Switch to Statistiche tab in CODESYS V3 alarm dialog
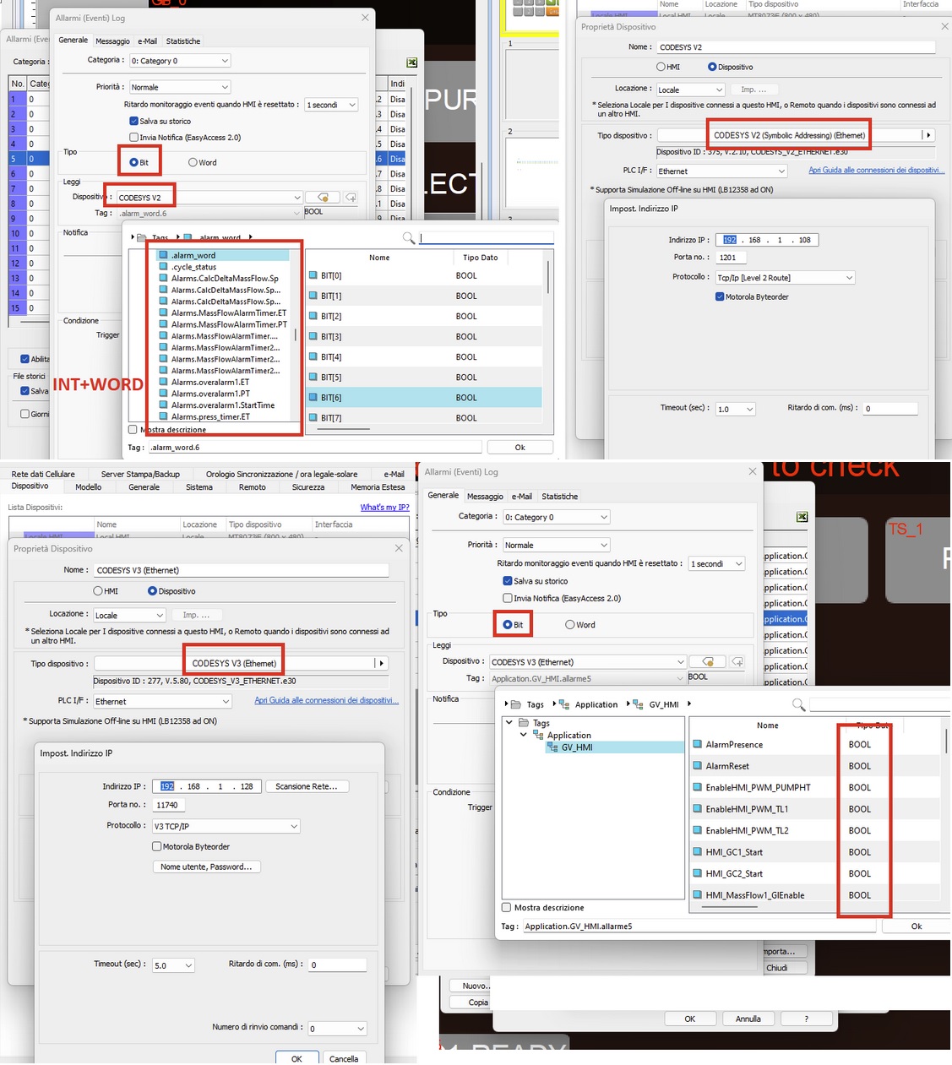Viewport: 952px width, 1065px height. 560,497
